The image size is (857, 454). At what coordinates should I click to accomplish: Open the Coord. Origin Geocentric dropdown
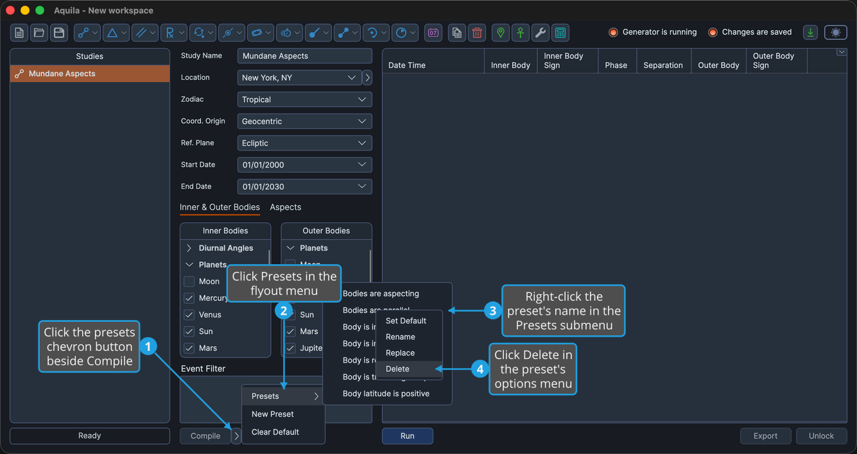click(304, 121)
